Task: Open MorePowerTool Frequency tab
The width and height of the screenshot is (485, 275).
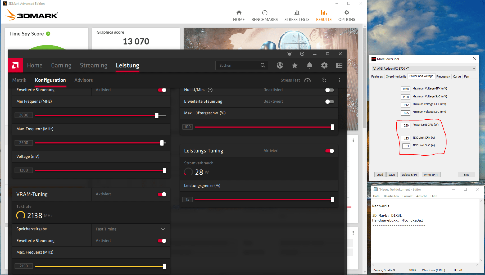Action: [x=443, y=76]
